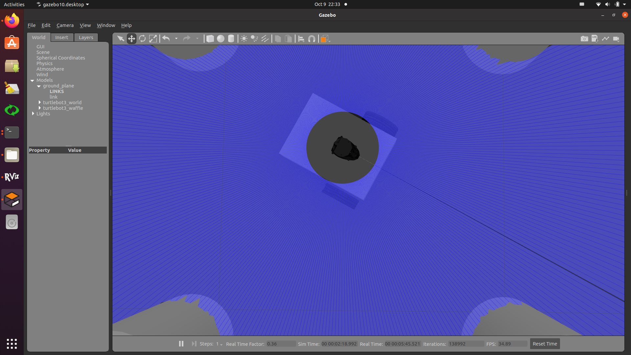
Task: Choose the scale mode tool
Action: (153, 39)
